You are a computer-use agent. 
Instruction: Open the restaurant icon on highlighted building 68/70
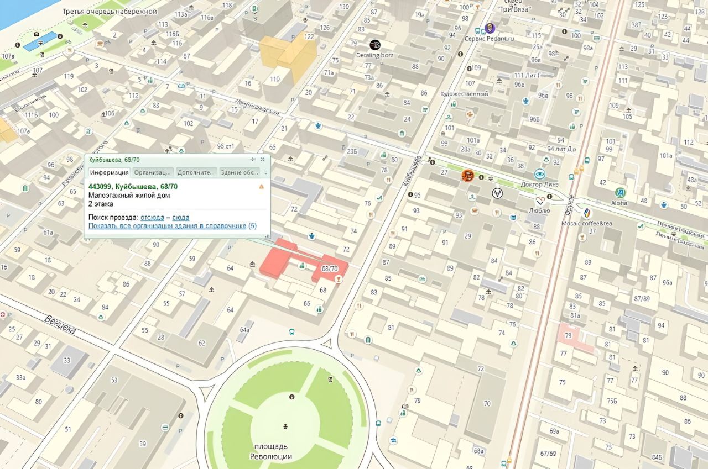pos(339,280)
